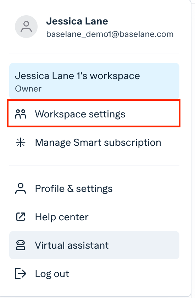Click the person icon beside Profile & settings
The image size is (195, 298).
[21, 188]
